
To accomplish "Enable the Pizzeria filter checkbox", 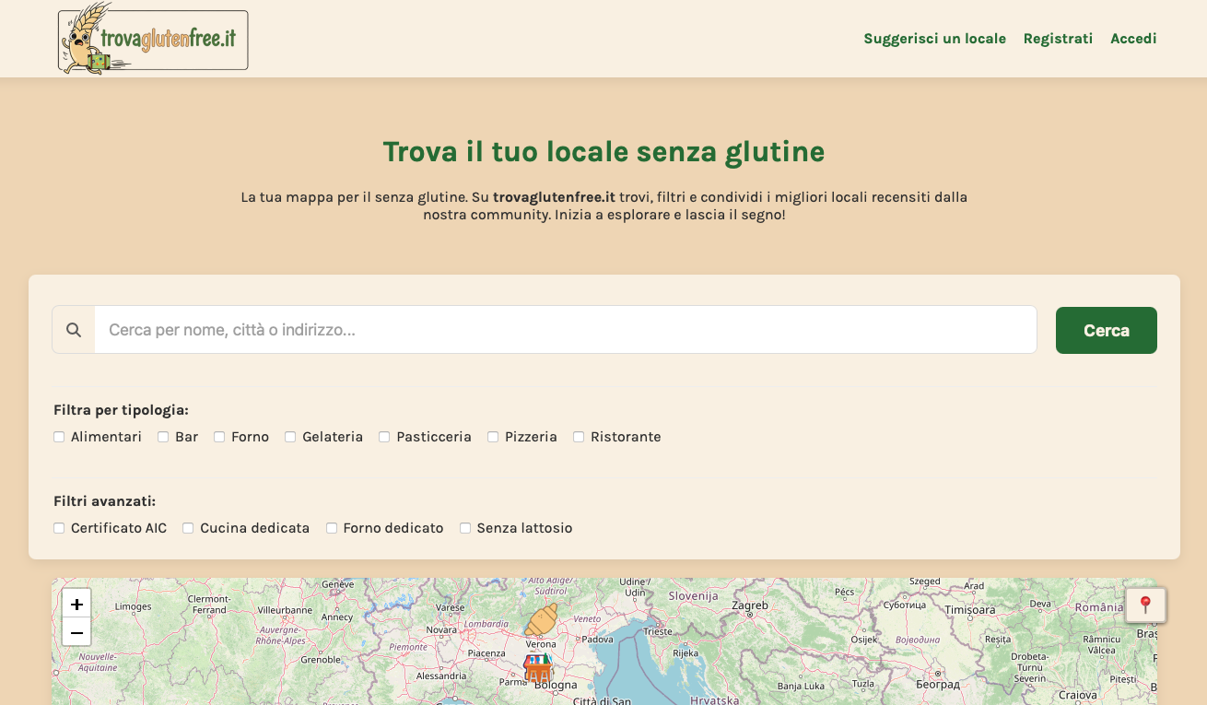I will point(492,436).
